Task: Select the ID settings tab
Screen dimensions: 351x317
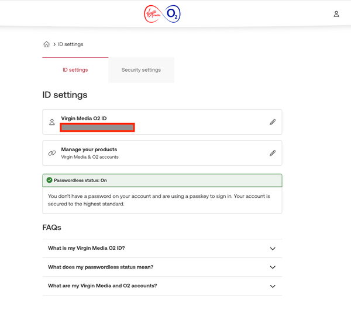Action: click(x=75, y=70)
